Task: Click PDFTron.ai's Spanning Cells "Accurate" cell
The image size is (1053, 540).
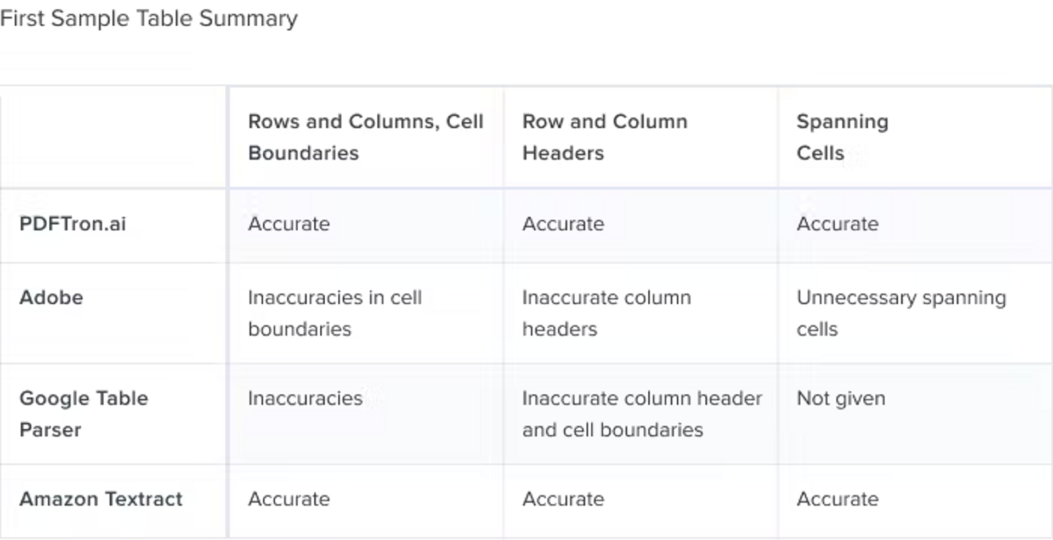Action: click(837, 224)
